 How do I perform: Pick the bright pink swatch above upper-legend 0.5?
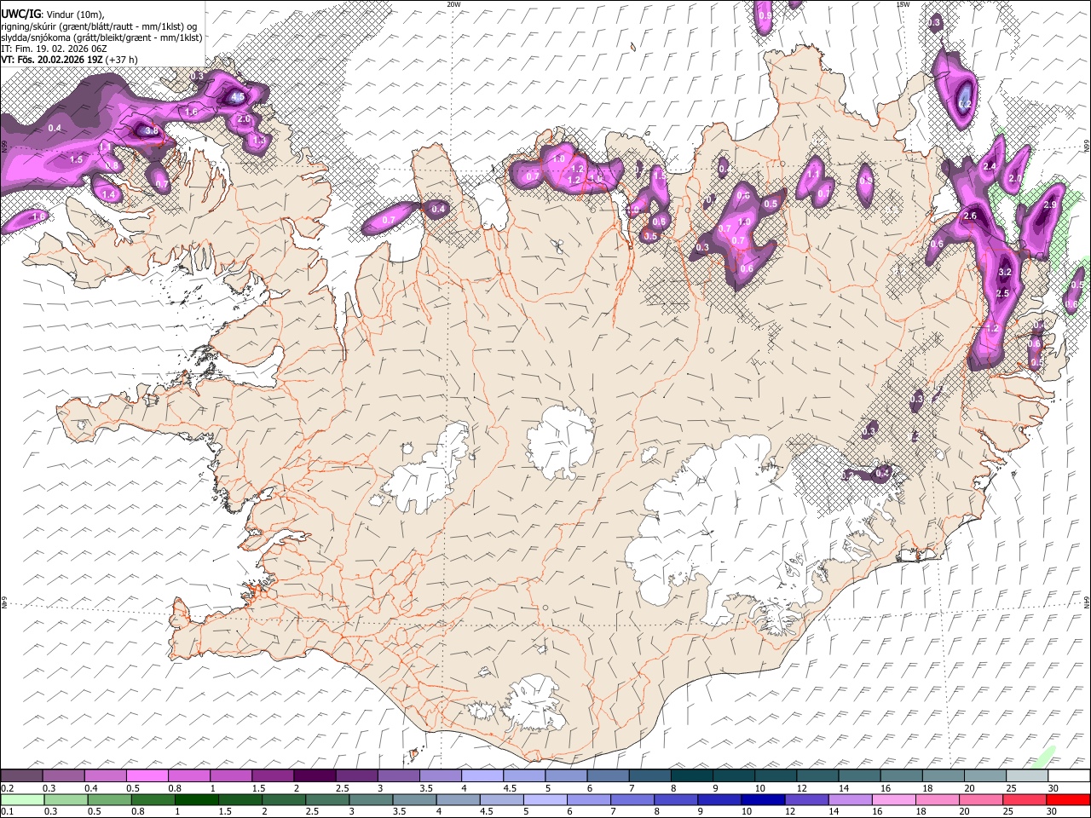[147, 776]
